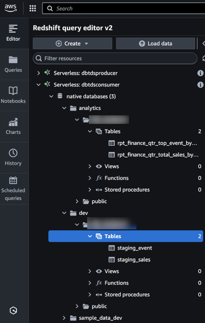This screenshot has height=323, width=205.
Task: Collapse the highlighted Tables node under dev
Action: [x=90, y=236]
